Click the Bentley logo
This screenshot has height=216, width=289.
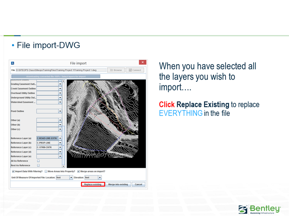tap(260, 210)
